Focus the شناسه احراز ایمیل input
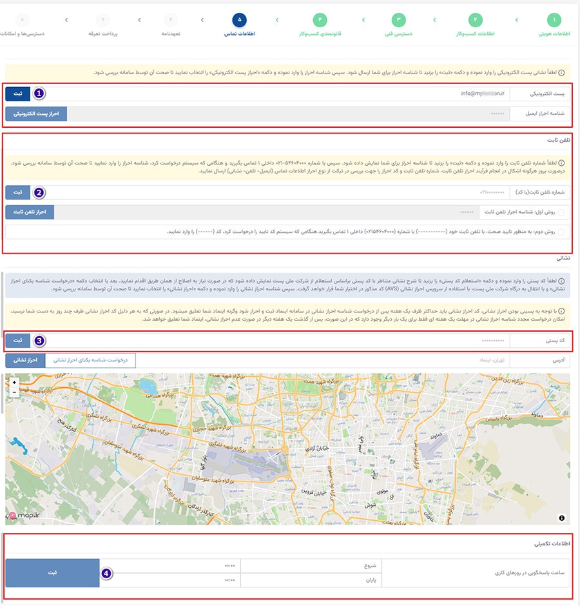 [288, 114]
